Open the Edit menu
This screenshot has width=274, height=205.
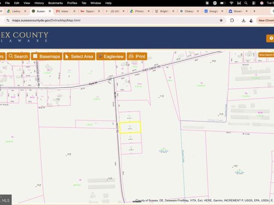point(17,3)
